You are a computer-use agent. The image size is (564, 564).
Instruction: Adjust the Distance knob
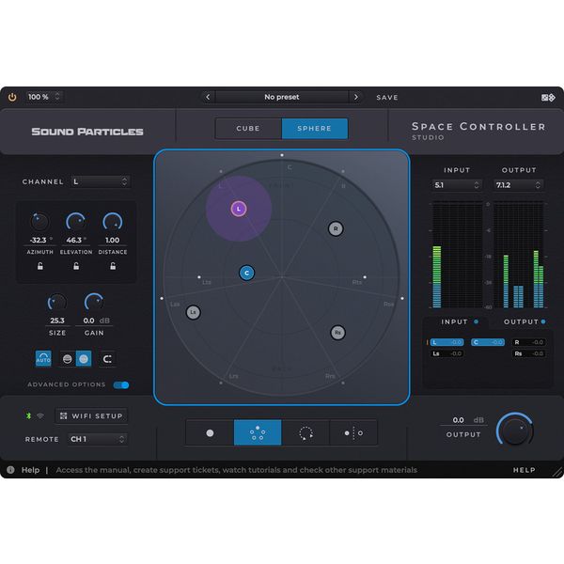pyautogui.click(x=113, y=222)
